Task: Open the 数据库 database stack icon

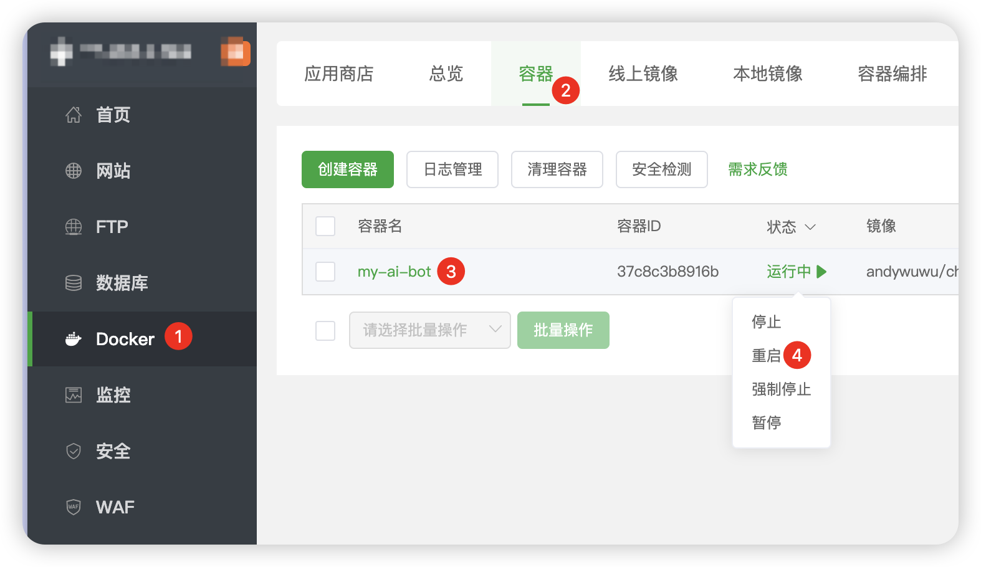Action: tap(74, 283)
